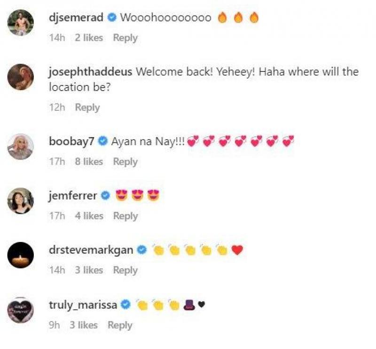Open boobay7's avatar thumbnail
The width and height of the screenshot is (376, 349).
21,147
